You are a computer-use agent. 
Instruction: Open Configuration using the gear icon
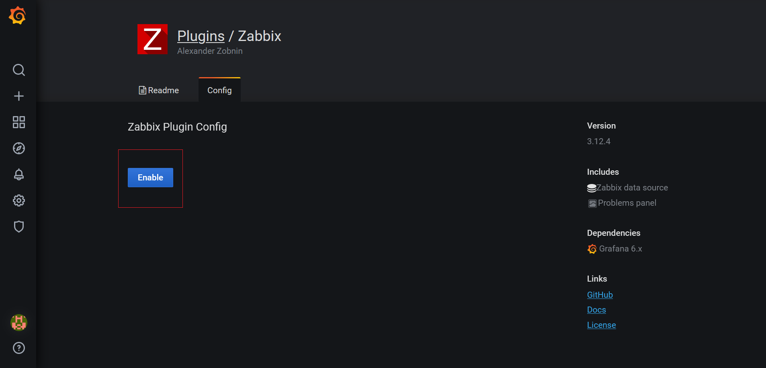click(18, 200)
